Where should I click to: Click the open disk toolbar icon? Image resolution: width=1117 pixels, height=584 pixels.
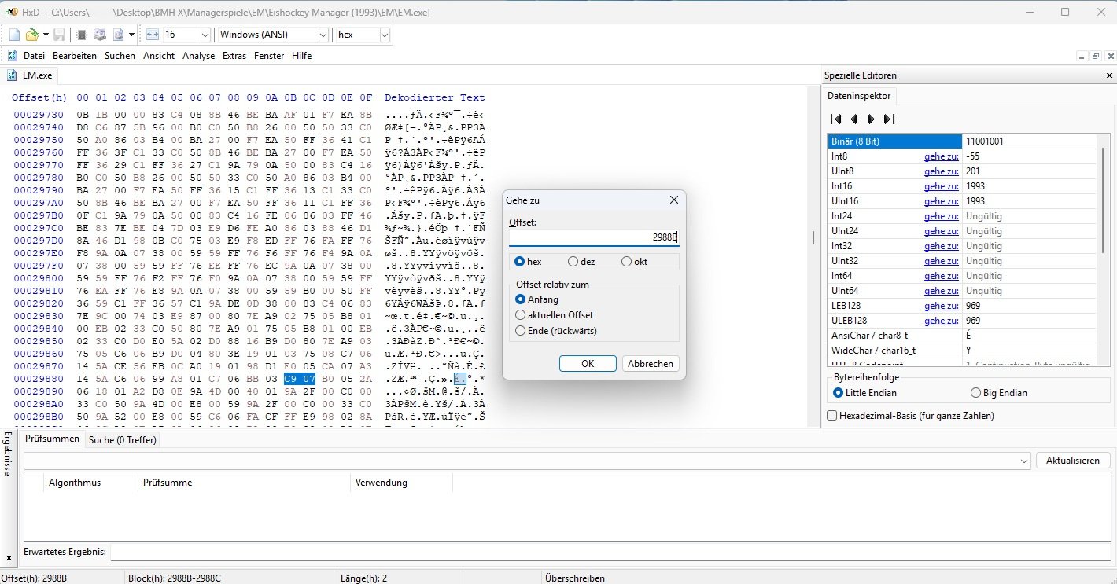100,35
